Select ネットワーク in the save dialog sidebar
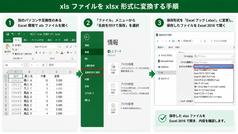This screenshot has width=238, height=134. click(x=163, y=79)
